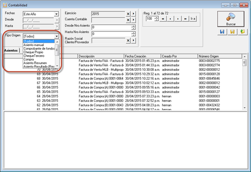Select asiento row number 65
The height and width of the screenshot is (172, 251).
[123, 92]
